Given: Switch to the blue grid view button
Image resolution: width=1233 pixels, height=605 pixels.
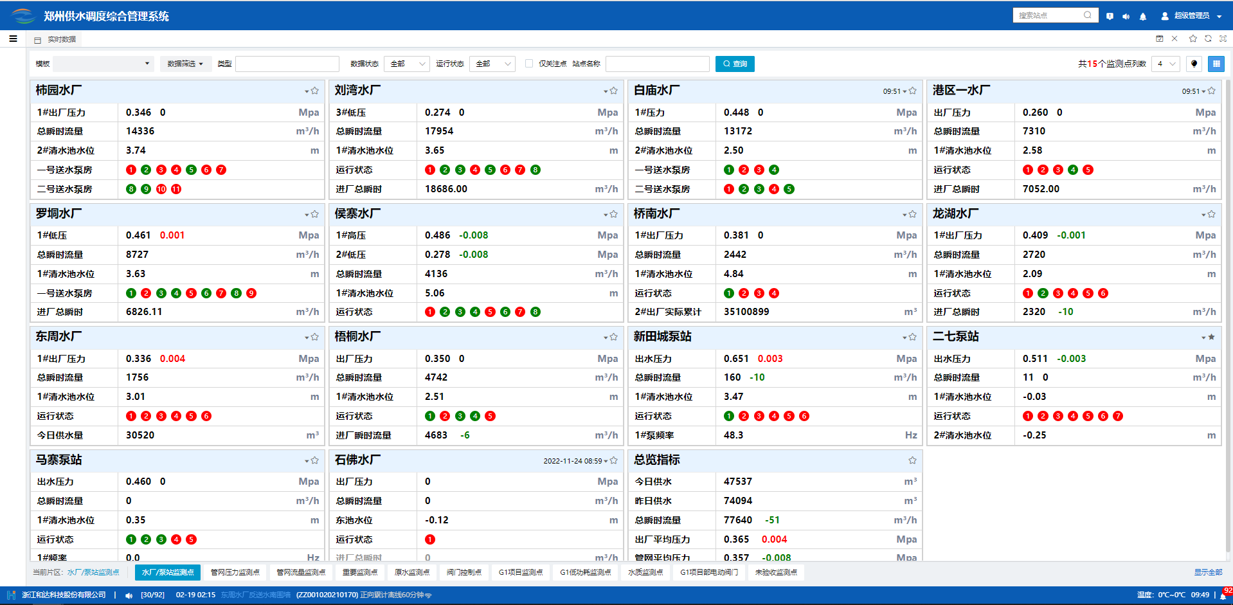Looking at the screenshot, I should tap(1216, 64).
